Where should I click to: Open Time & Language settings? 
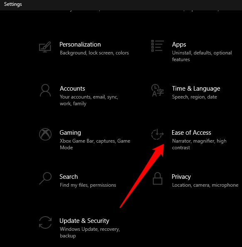coord(196,89)
